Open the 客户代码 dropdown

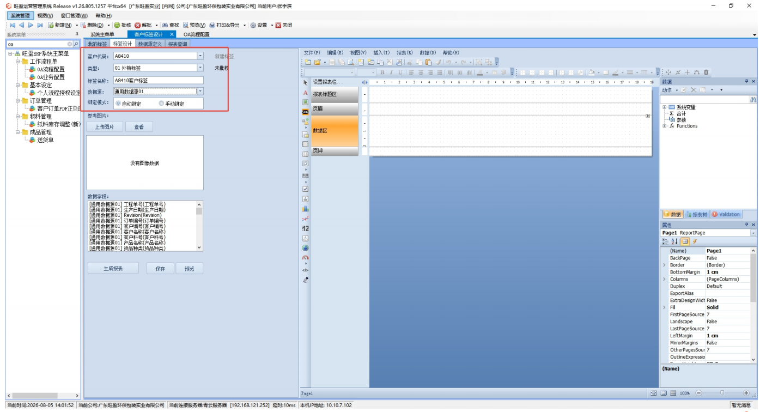click(200, 56)
